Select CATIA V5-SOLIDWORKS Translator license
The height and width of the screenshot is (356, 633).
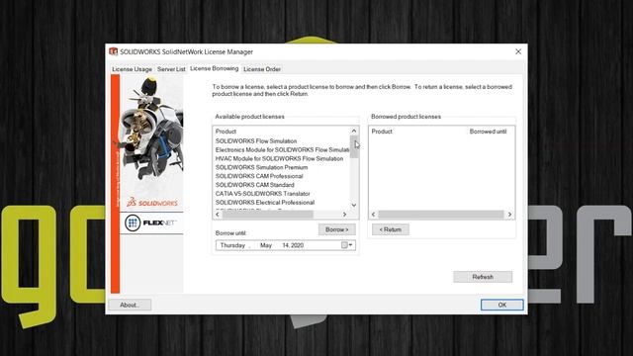(x=263, y=194)
